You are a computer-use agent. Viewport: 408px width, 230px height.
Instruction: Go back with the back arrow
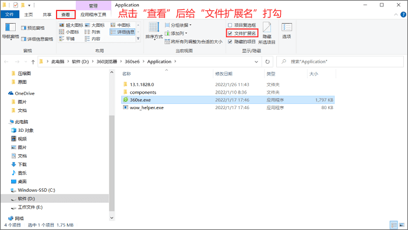(6, 62)
